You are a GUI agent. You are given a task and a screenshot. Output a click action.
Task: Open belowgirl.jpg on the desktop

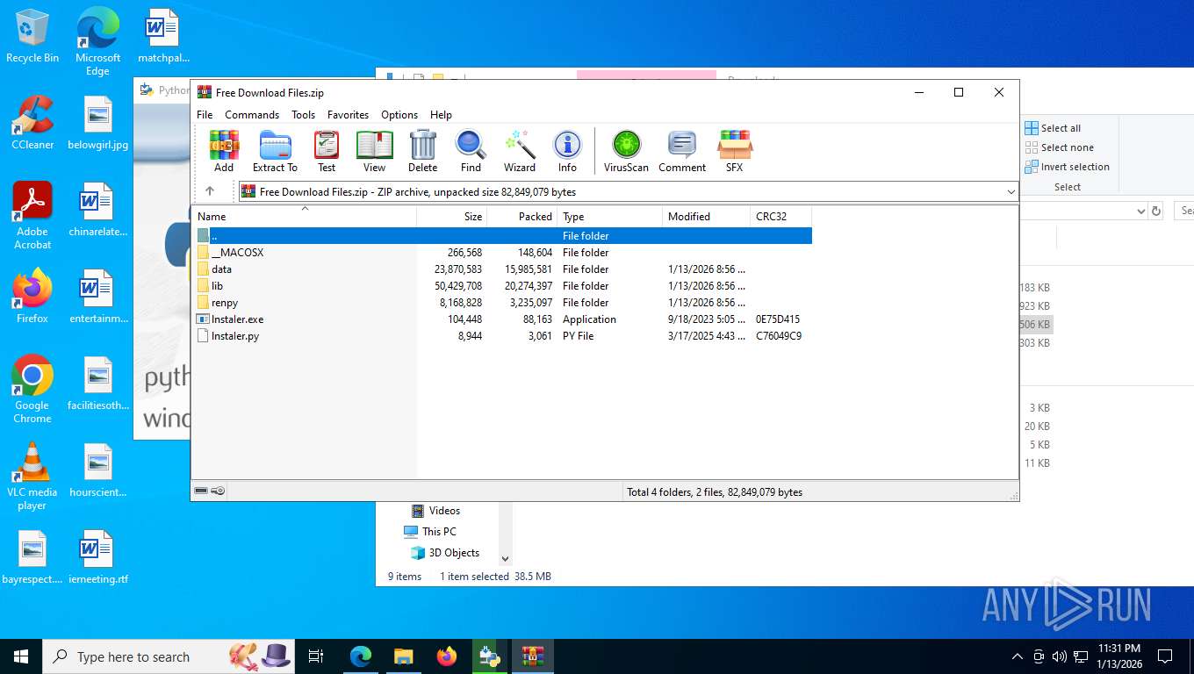97,123
